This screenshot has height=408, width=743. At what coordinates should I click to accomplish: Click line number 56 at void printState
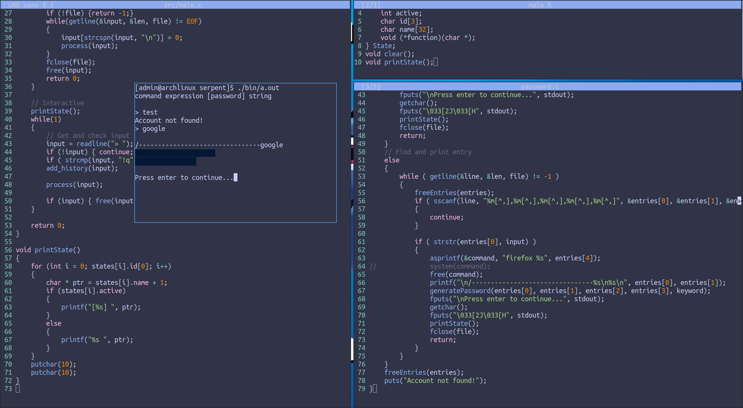click(x=8, y=250)
